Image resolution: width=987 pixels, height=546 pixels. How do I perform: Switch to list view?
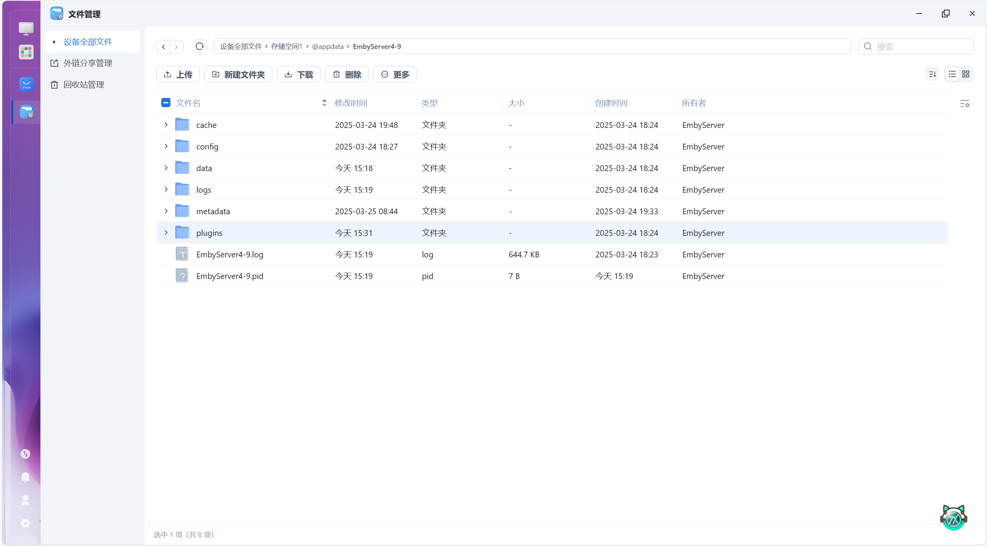coord(952,74)
